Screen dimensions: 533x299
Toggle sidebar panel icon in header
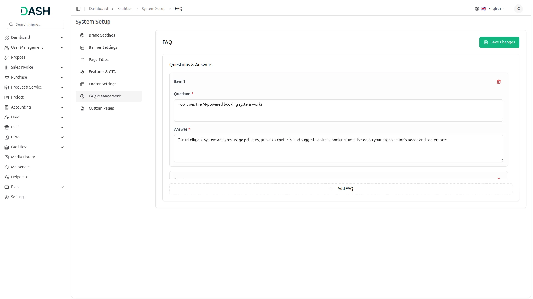78,9
